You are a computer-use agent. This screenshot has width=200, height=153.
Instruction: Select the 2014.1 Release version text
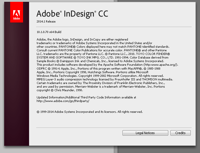coord(46,22)
